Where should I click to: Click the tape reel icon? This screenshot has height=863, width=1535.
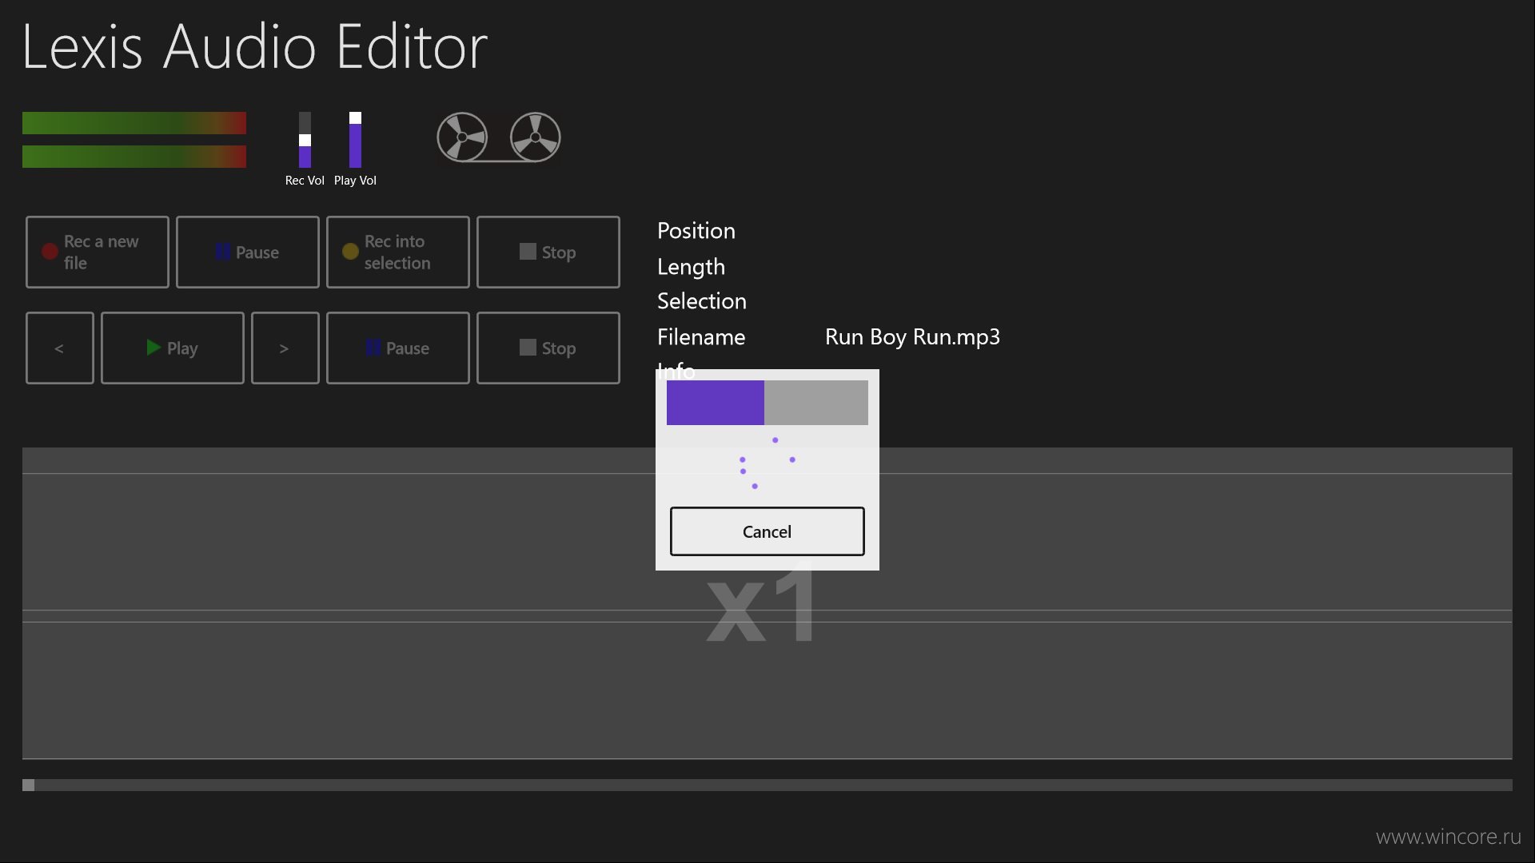coord(499,137)
